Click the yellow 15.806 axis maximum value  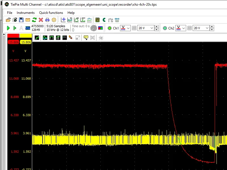26,42
